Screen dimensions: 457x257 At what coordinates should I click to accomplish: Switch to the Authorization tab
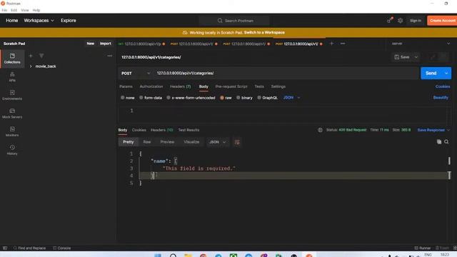151,86
